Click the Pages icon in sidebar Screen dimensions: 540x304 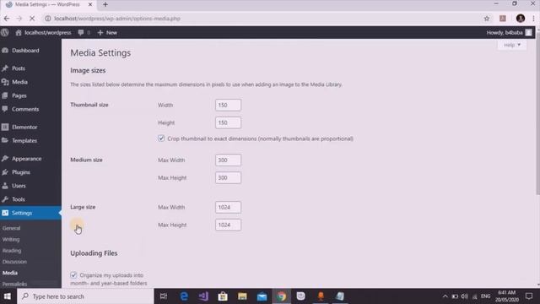click(x=5, y=95)
